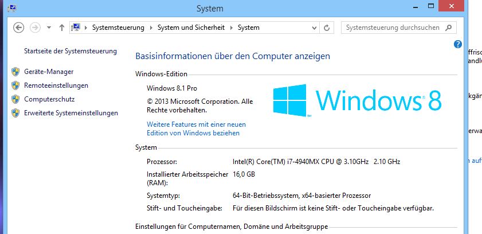Click the Forward navigation arrow
Viewport: 482px width, 234px height.
tap(36, 28)
